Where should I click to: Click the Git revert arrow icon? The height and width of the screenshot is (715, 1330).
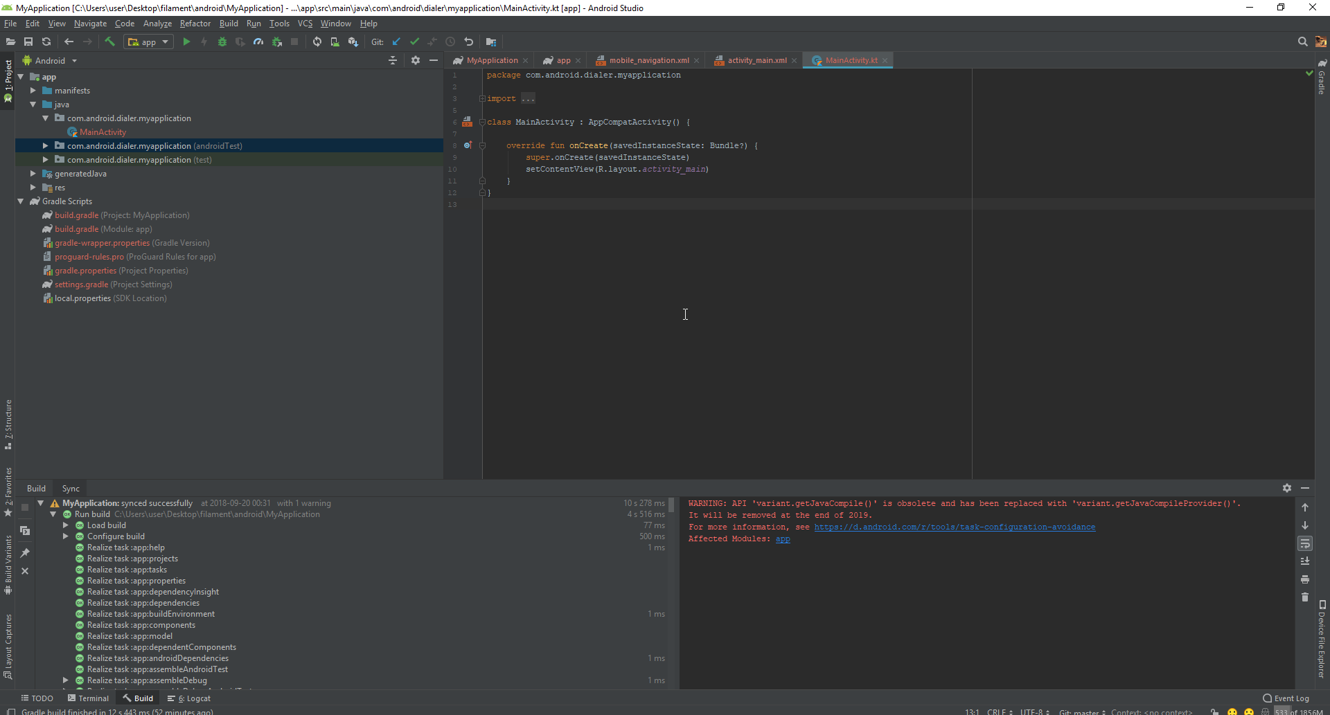pos(469,42)
